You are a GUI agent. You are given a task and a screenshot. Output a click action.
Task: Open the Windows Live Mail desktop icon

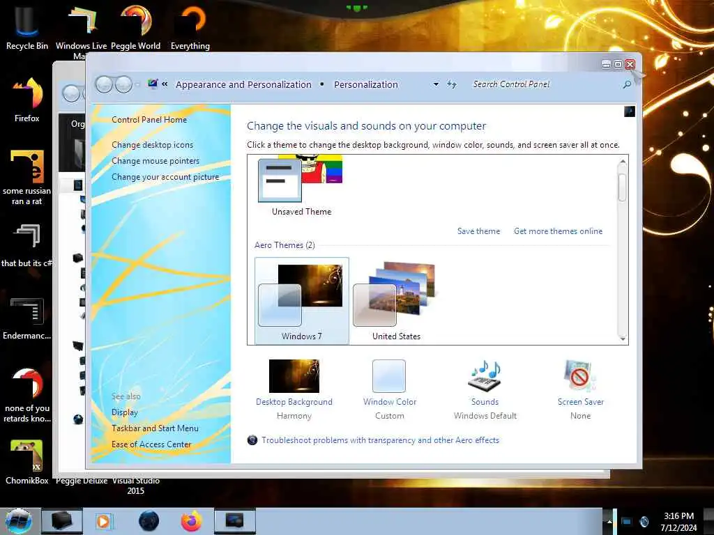[x=81, y=27]
